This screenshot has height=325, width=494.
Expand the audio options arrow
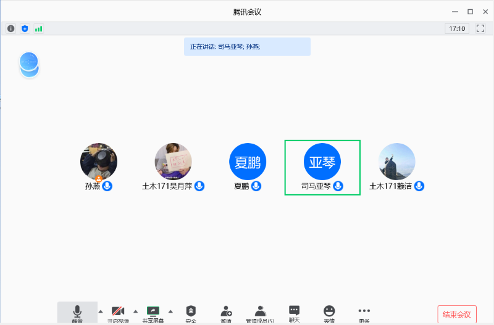(101, 311)
